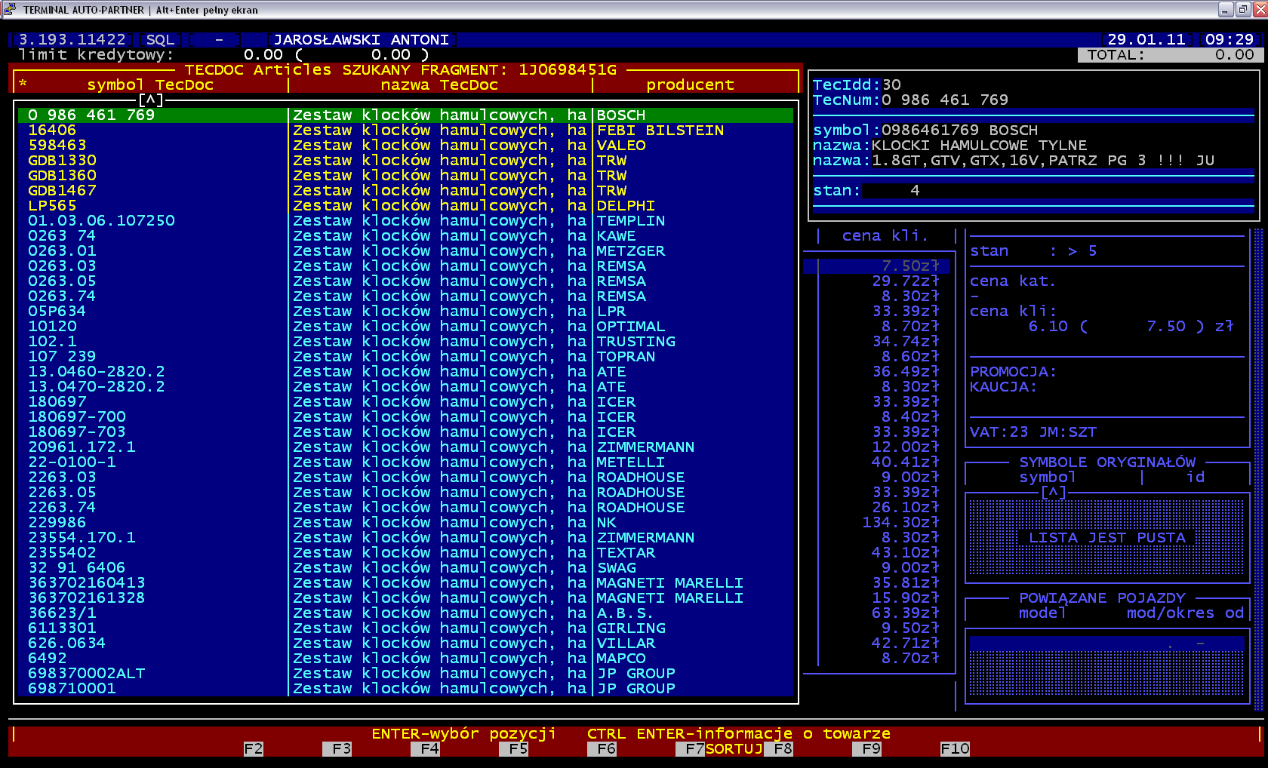The image size is (1268, 768).
Task: Select row 36623/1 A.B.S.
Action: pyautogui.click(x=405, y=613)
